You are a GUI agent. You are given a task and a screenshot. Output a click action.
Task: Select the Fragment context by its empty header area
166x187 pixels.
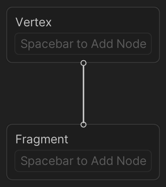pyautogui.click(x=110, y=139)
